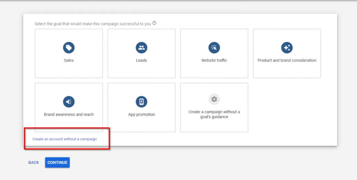Pick "Create a campaign without a goal's guidance" text
The image size is (357, 180).
click(214, 114)
